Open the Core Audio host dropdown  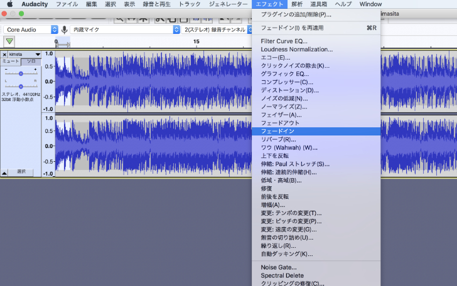coord(31,29)
